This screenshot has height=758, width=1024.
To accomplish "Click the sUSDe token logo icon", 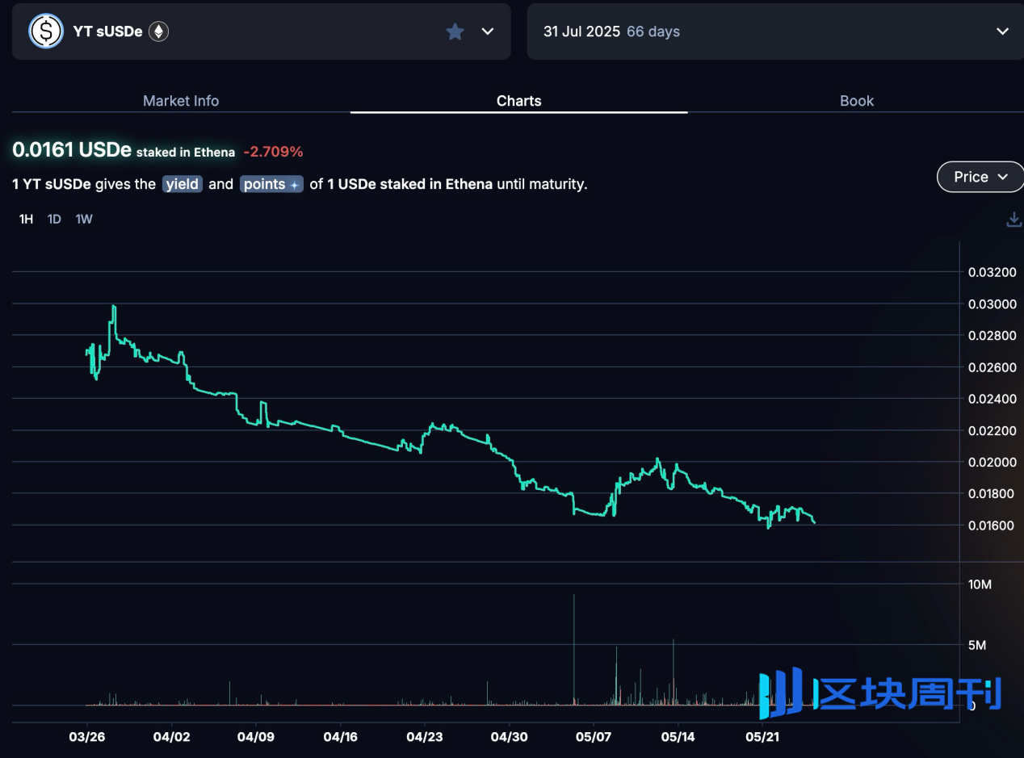I will 46,31.
